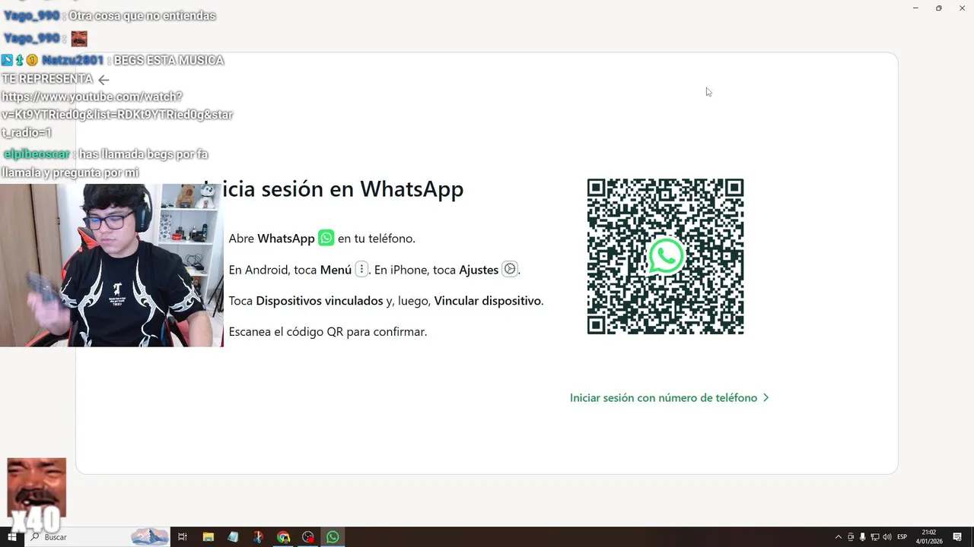
Task: Open network settings tray icon
Action: coord(875,537)
